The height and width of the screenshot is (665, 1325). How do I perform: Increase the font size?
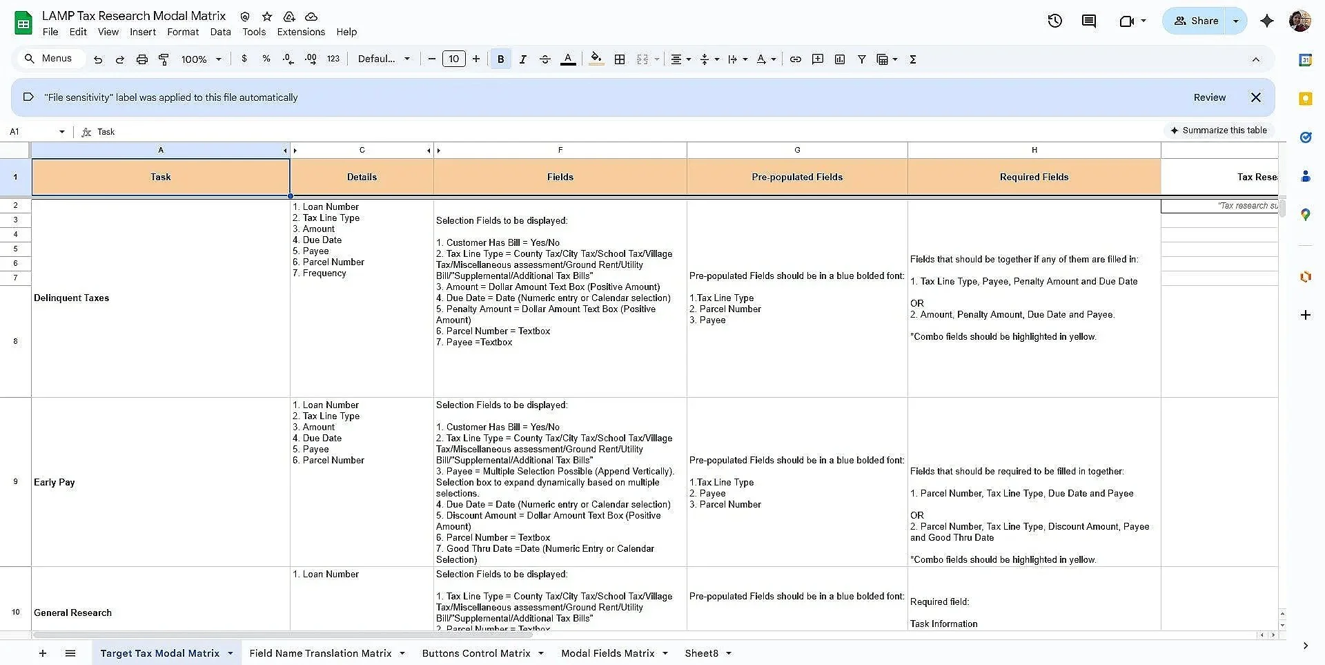tap(476, 59)
